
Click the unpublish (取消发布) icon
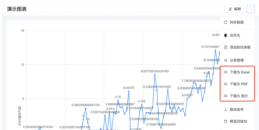coord(226,110)
